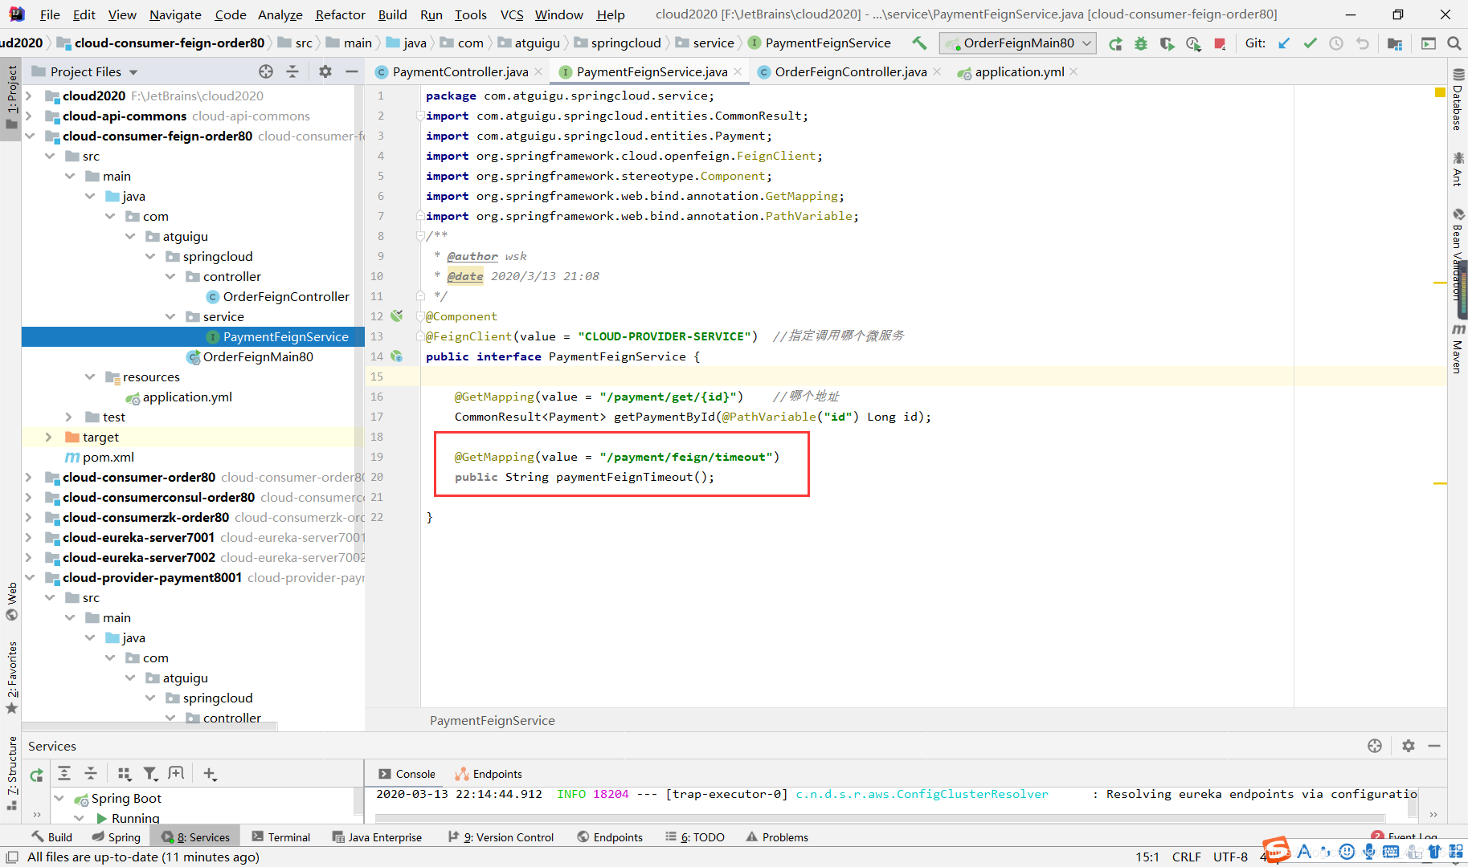The height and width of the screenshot is (867, 1468).
Task: Open the Problems tool window
Action: coord(777,837)
